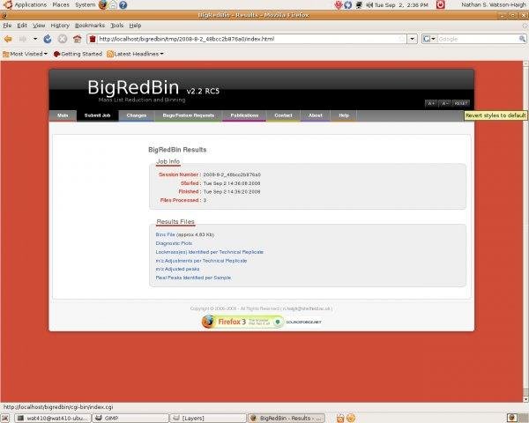Open the m/z Adjusted peaks link
The image size is (529, 423).
pyautogui.click(x=177, y=269)
